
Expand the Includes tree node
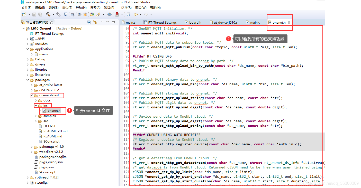tap(28, 44)
